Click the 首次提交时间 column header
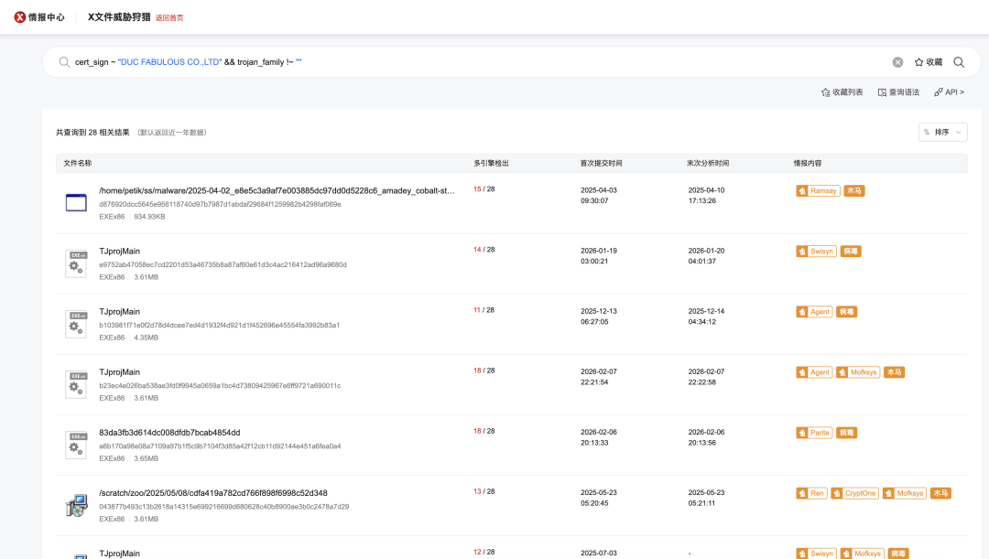 point(601,163)
